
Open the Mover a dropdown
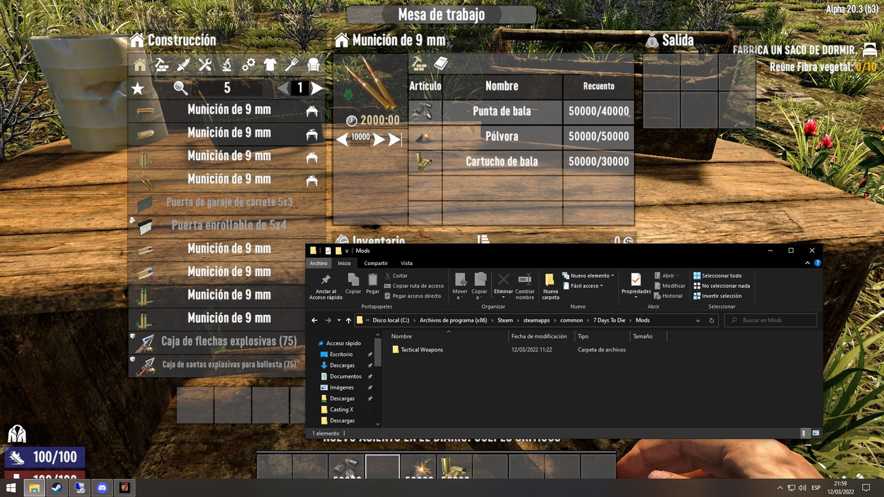coord(460,285)
